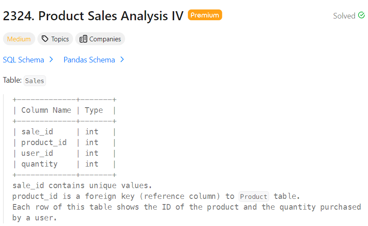Expand the SQL Schema chevron arrow

click(x=51, y=60)
